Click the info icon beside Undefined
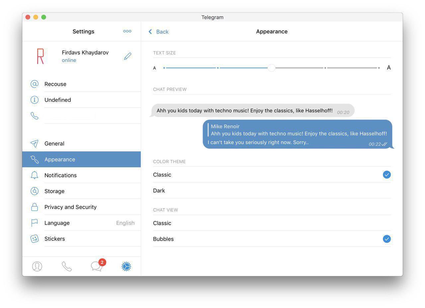Screen dimensions: 425x308 [x=35, y=100]
